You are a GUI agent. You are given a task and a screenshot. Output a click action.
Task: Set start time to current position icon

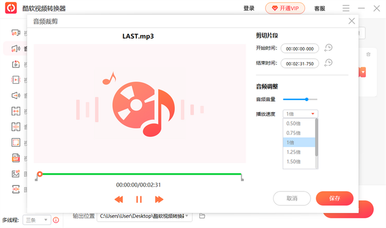328,48
